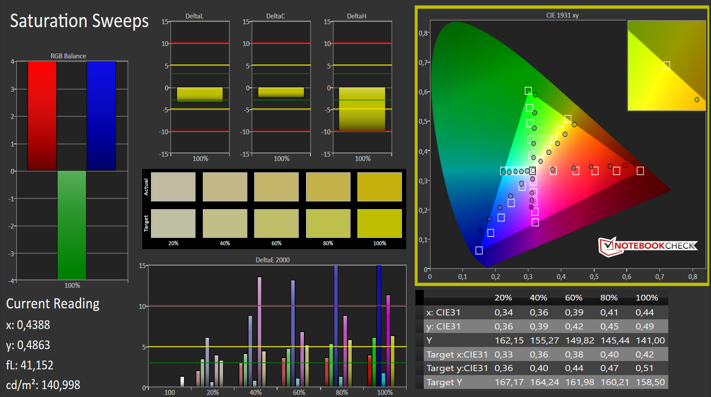Select the '158,50' Target Y cell
Viewport: 711px width, 397px height.
point(650,382)
